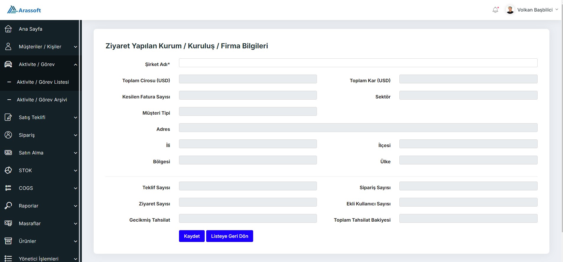Screen dimensions: 563x262
Task: Expand the Ürünler chevron
Action: tap(75, 241)
